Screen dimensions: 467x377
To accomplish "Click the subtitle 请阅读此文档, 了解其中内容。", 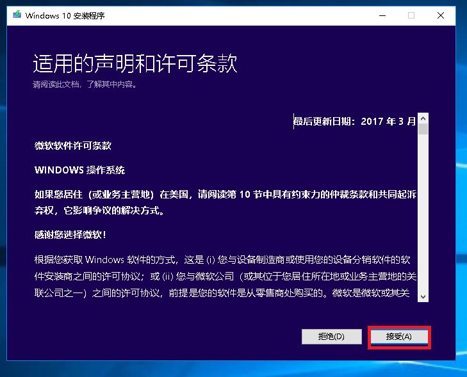I will click(x=85, y=84).
